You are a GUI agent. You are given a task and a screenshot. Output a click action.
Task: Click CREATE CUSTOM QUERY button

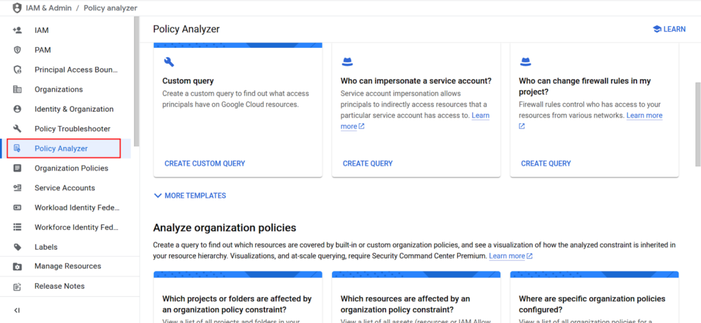(x=205, y=164)
